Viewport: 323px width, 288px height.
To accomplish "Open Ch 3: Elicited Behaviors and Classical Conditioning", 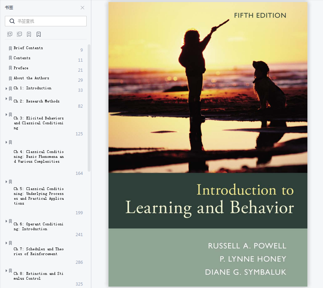I will coord(39,123).
